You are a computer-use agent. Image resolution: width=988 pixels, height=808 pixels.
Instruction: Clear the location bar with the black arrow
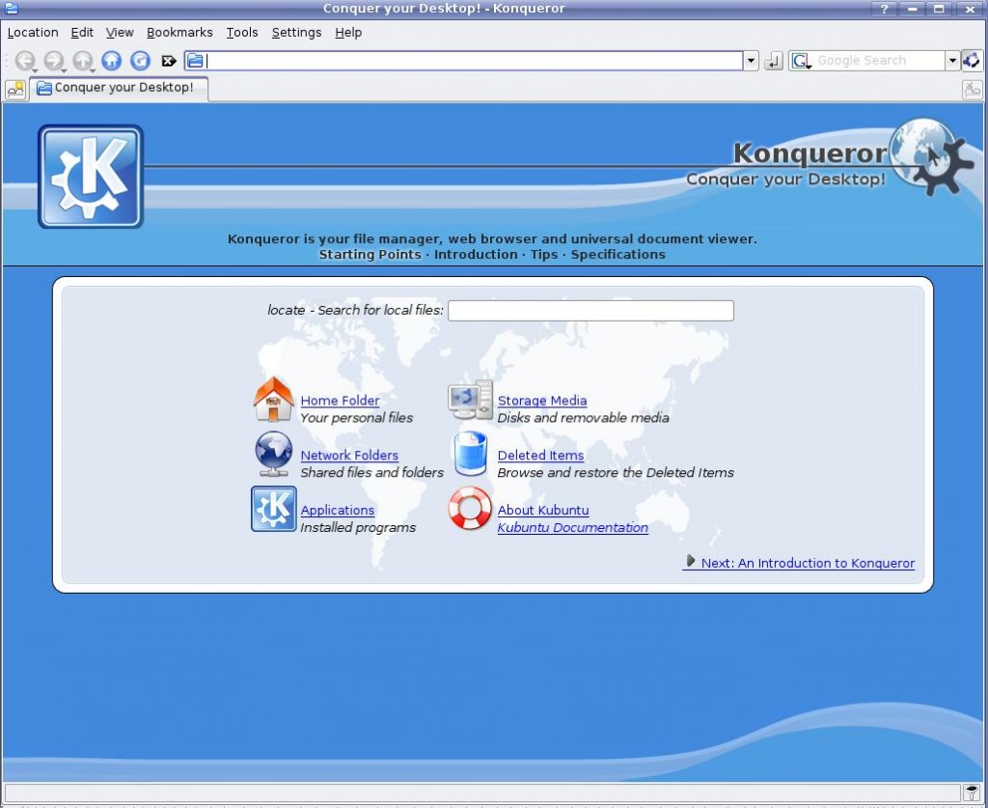click(x=168, y=61)
